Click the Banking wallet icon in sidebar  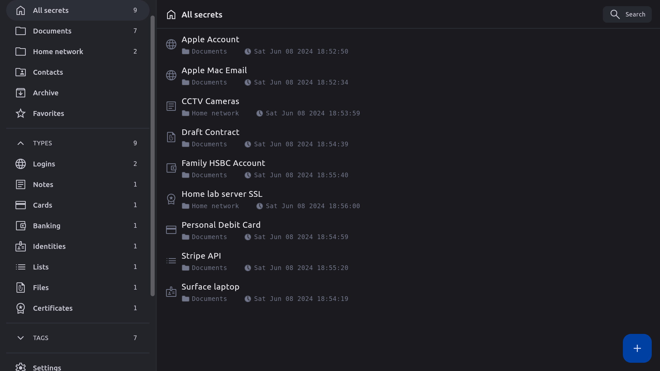point(21,226)
